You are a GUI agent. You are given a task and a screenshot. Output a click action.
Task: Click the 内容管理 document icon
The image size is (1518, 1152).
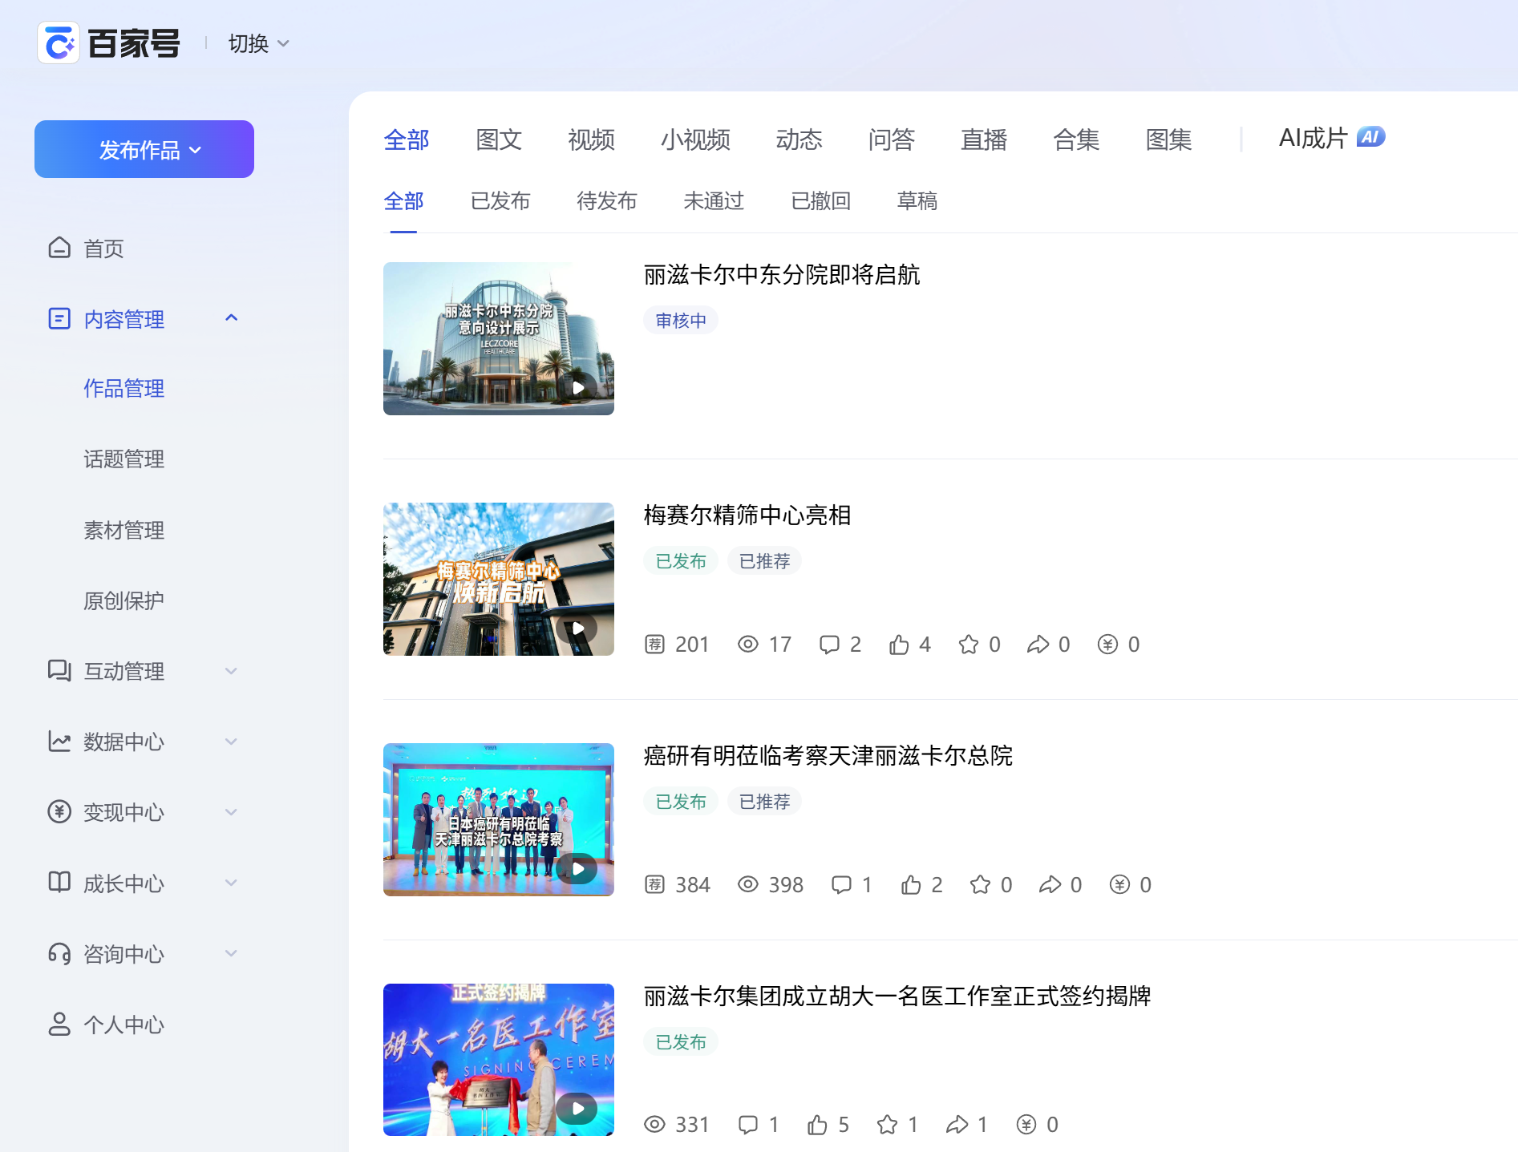pyautogui.click(x=59, y=318)
